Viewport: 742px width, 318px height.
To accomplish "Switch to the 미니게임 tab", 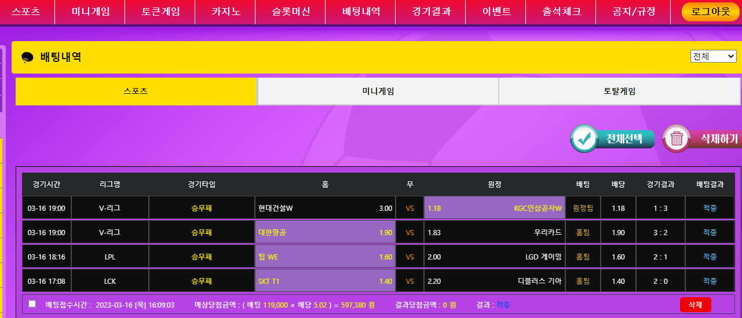I will point(378,92).
